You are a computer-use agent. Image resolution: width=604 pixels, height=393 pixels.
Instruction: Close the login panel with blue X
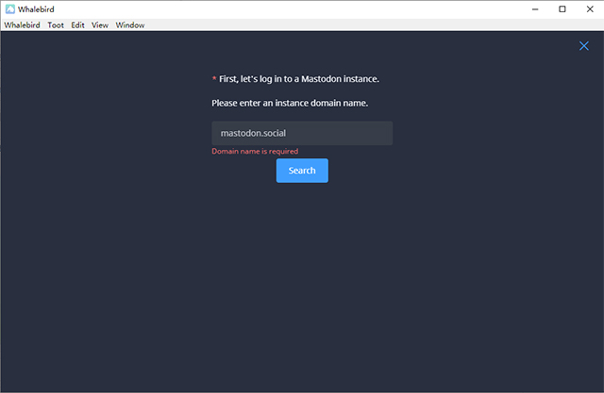(x=583, y=46)
